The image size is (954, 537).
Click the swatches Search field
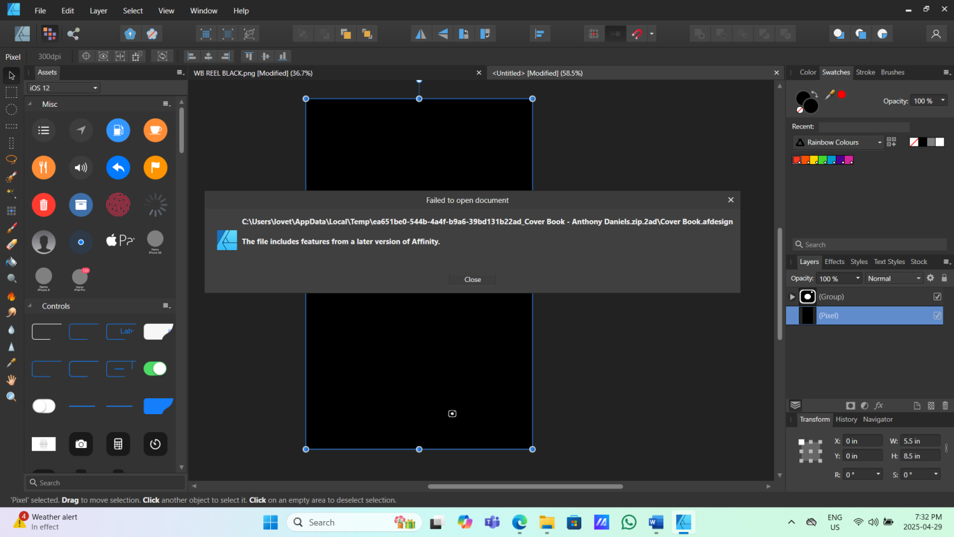(x=869, y=244)
